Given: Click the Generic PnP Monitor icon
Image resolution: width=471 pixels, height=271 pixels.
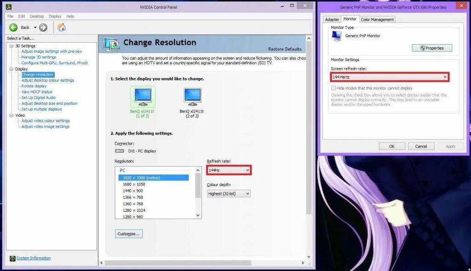Looking at the screenshot, I should [x=337, y=36].
